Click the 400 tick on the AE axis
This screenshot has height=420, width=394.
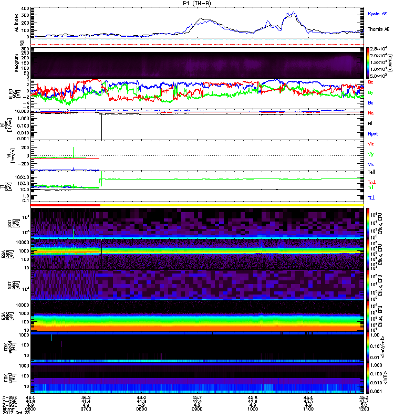(x=25, y=8)
